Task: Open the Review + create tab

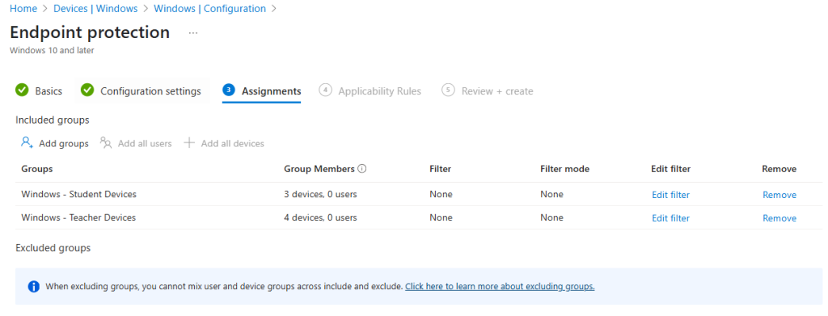Action: click(x=497, y=91)
